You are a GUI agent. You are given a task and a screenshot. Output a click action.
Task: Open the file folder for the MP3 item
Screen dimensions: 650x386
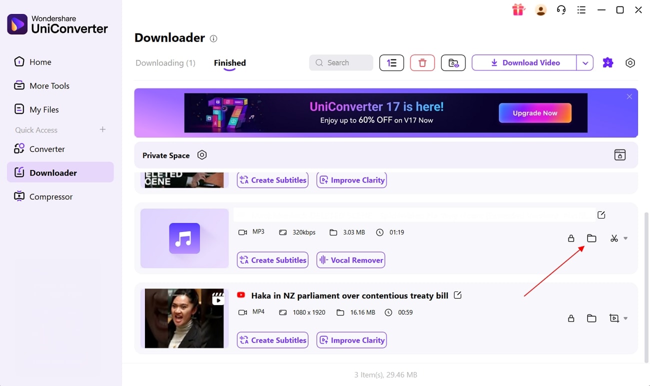(x=591, y=238)
